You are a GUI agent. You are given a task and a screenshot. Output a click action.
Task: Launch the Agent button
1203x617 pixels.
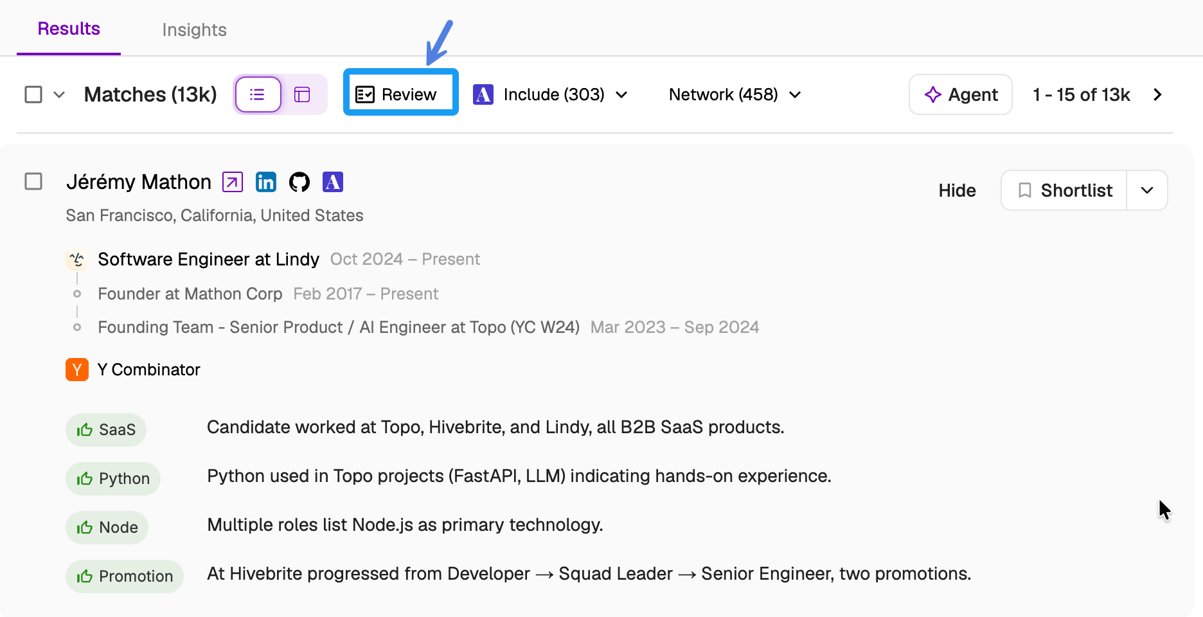(961, 94)
